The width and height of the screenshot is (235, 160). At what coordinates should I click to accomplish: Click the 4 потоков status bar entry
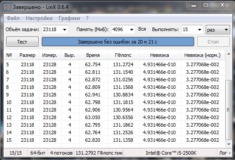tap(61, 153)
